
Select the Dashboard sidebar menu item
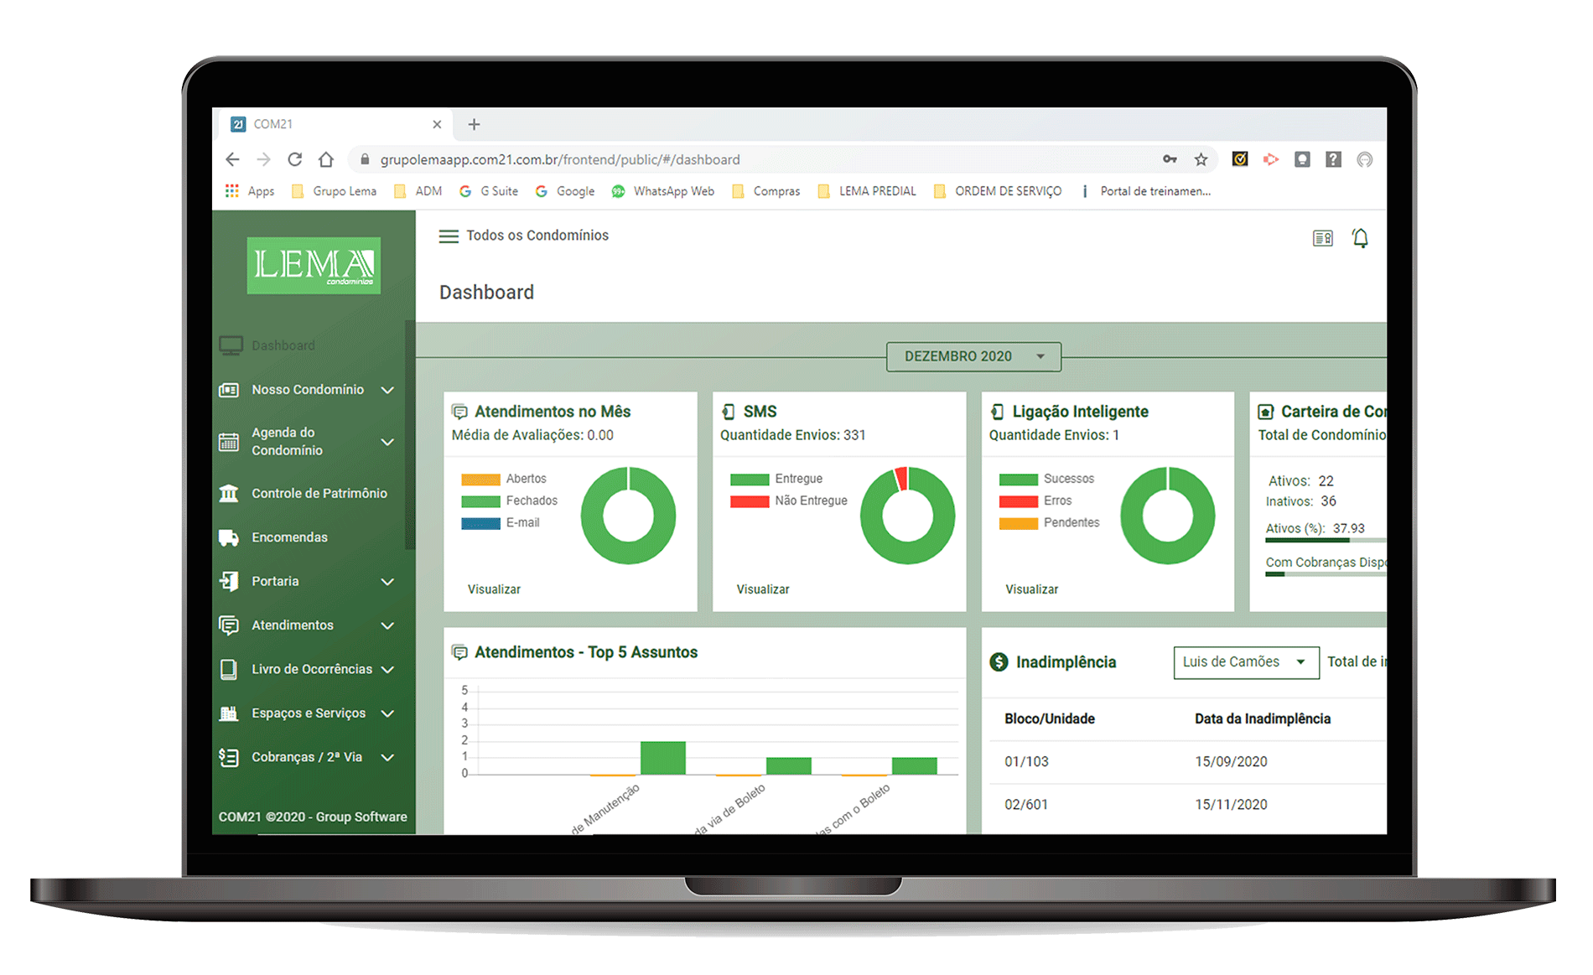tap(309, 345)
